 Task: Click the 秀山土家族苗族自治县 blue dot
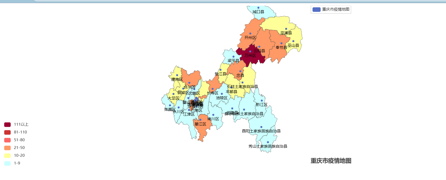(268, 142)
